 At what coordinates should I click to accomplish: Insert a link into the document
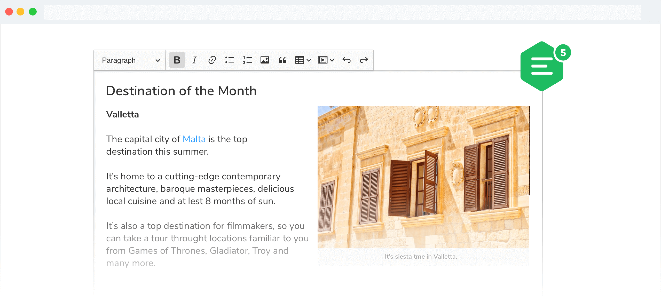click(212, 60)
